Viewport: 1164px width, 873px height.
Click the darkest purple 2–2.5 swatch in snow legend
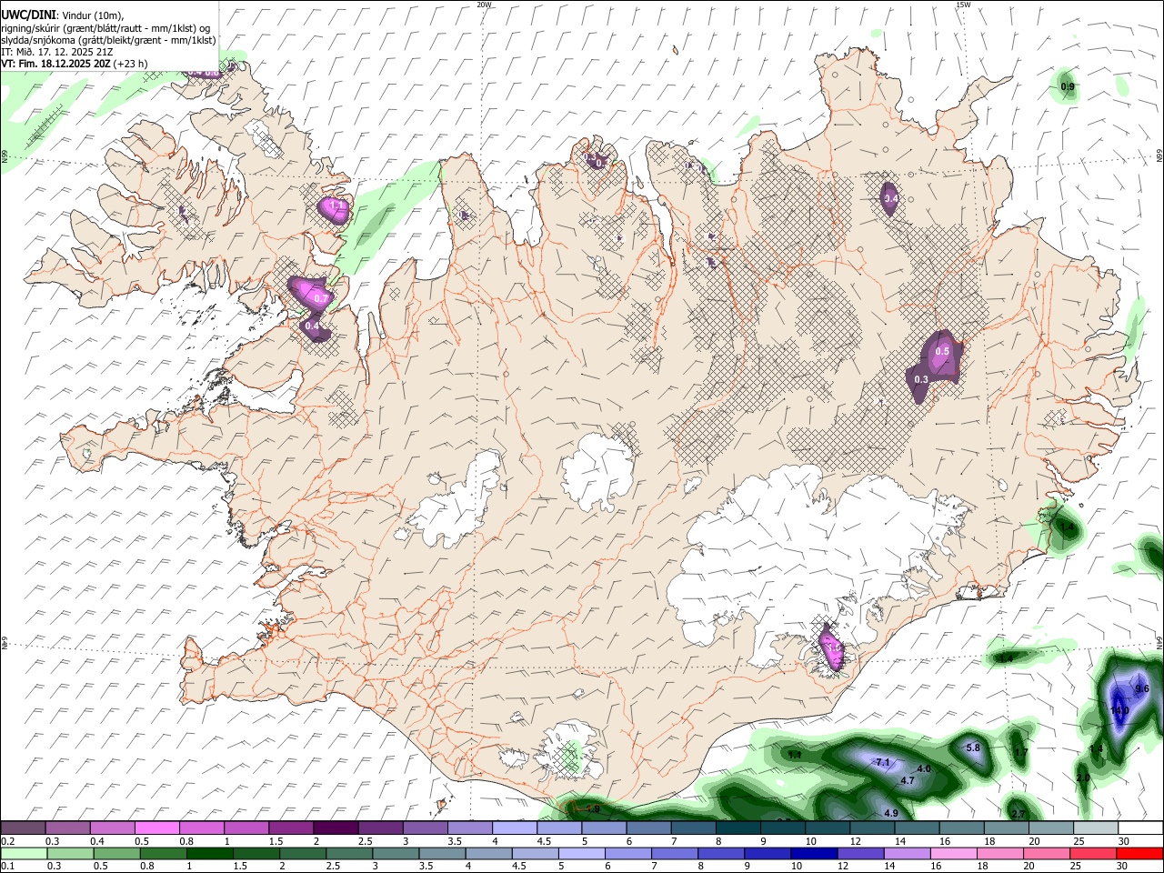point(336,828)
